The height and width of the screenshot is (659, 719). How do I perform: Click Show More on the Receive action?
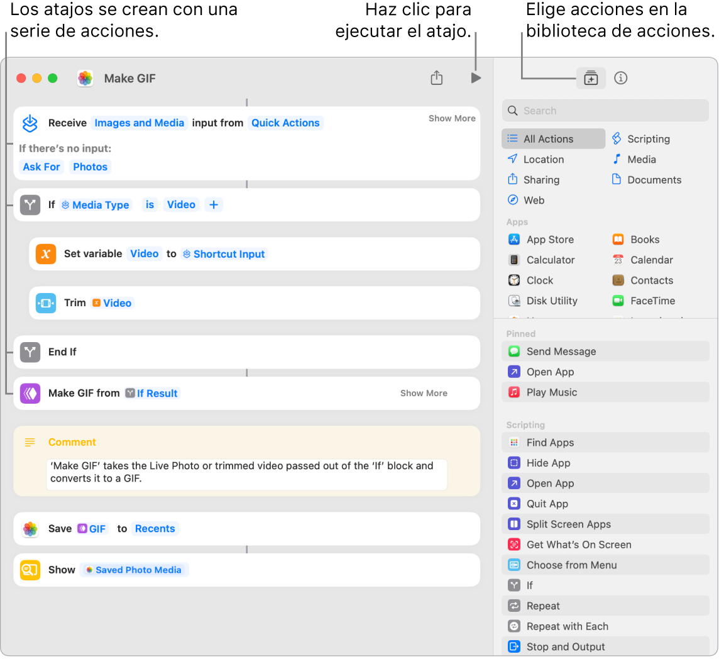click(x=452, y=118)
